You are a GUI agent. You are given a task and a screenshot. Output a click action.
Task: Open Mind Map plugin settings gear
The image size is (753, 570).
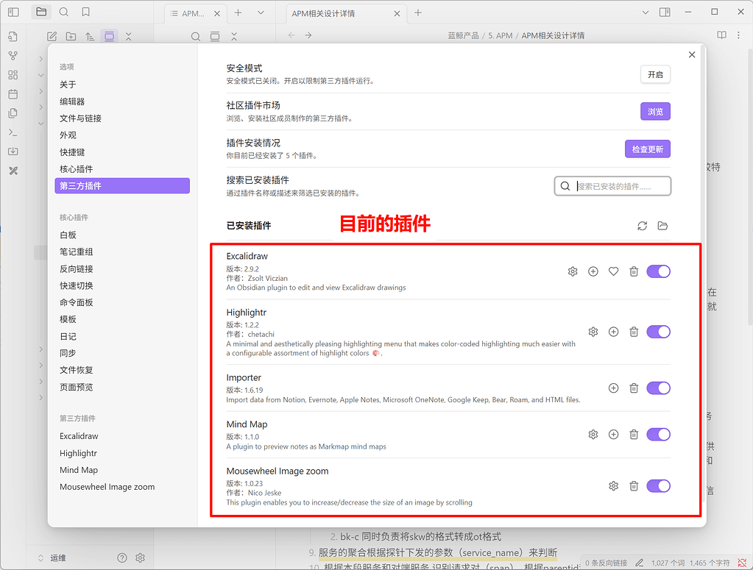[593, 434]
